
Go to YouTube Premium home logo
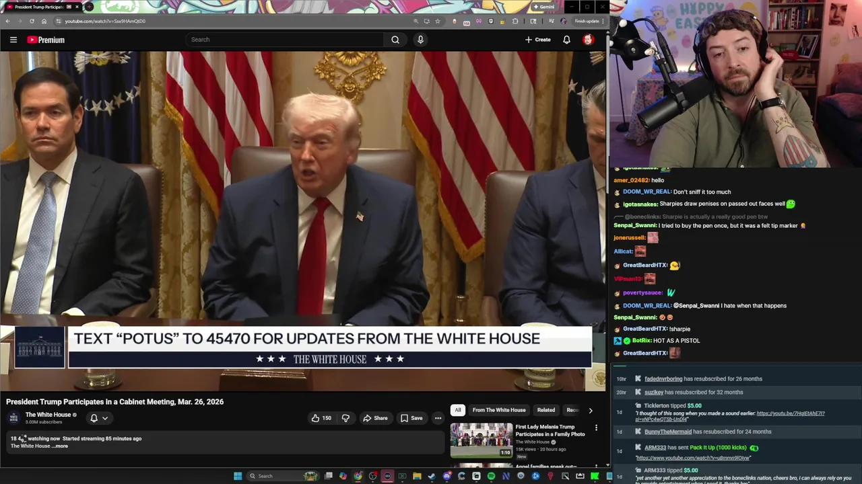coord(46,40)
